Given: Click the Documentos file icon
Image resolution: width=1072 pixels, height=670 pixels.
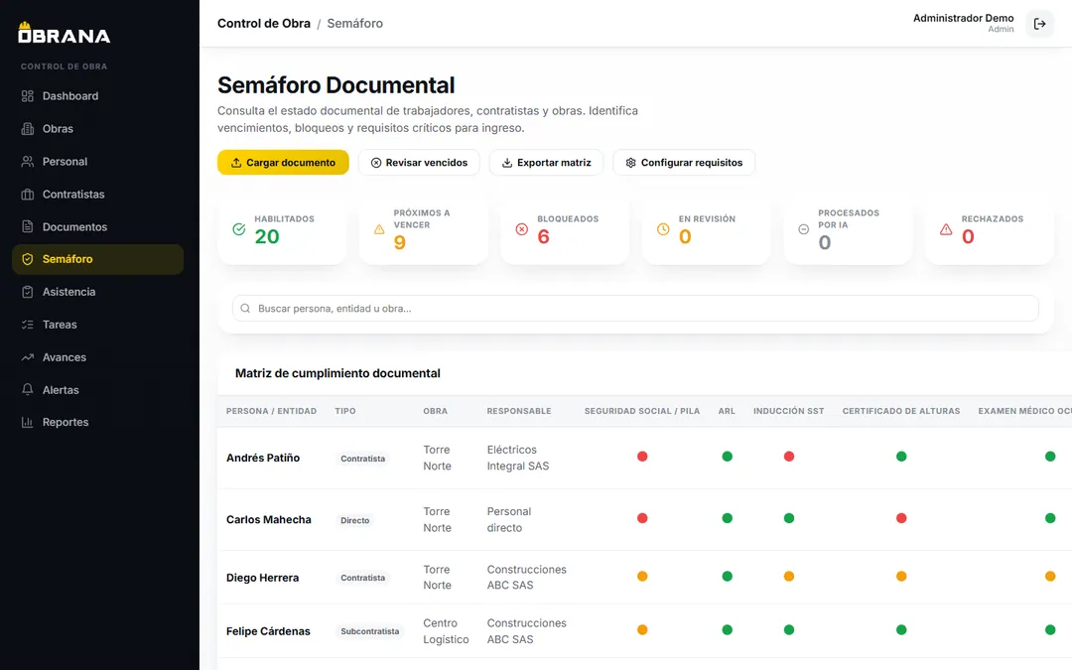Looking at the screenshot, I should pos(28,226).
